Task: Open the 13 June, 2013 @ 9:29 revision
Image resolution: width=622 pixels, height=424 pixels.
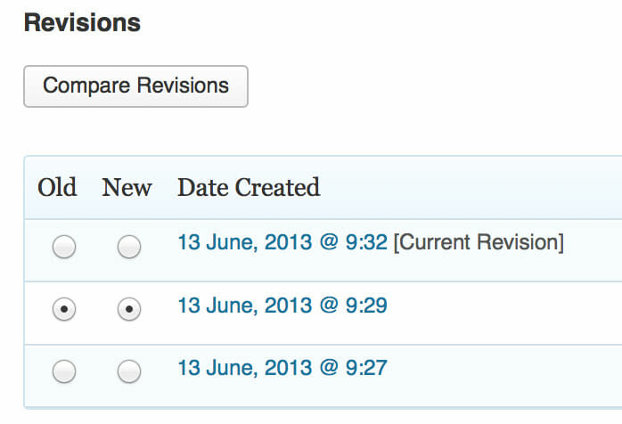Action: click(x=282, y=306)
